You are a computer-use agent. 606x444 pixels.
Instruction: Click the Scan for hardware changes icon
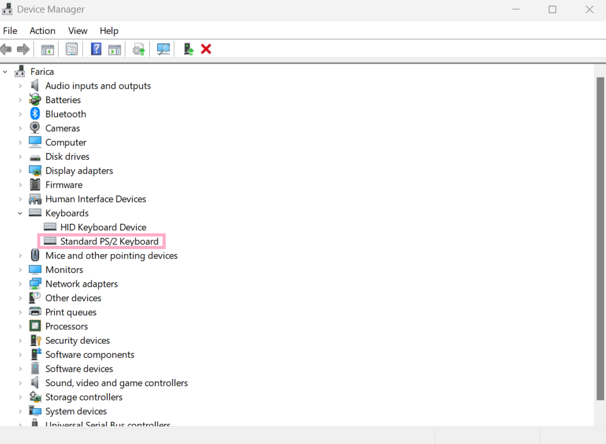click(x=164, y=49)
